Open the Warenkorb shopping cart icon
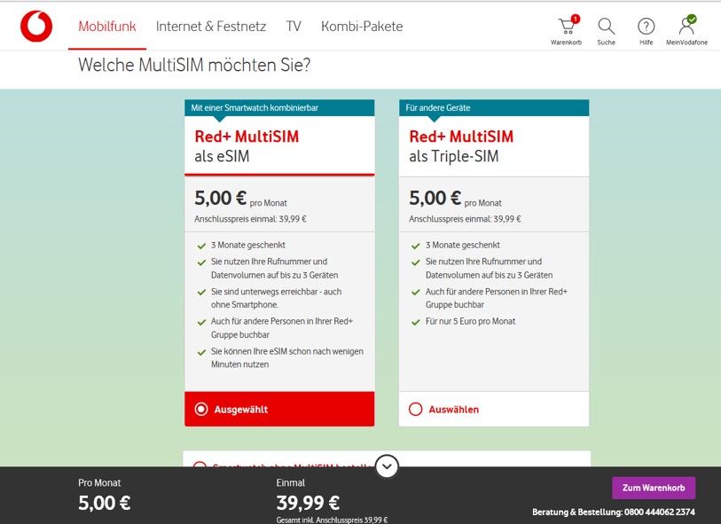721x524 pixels. [x=566, y=27]
